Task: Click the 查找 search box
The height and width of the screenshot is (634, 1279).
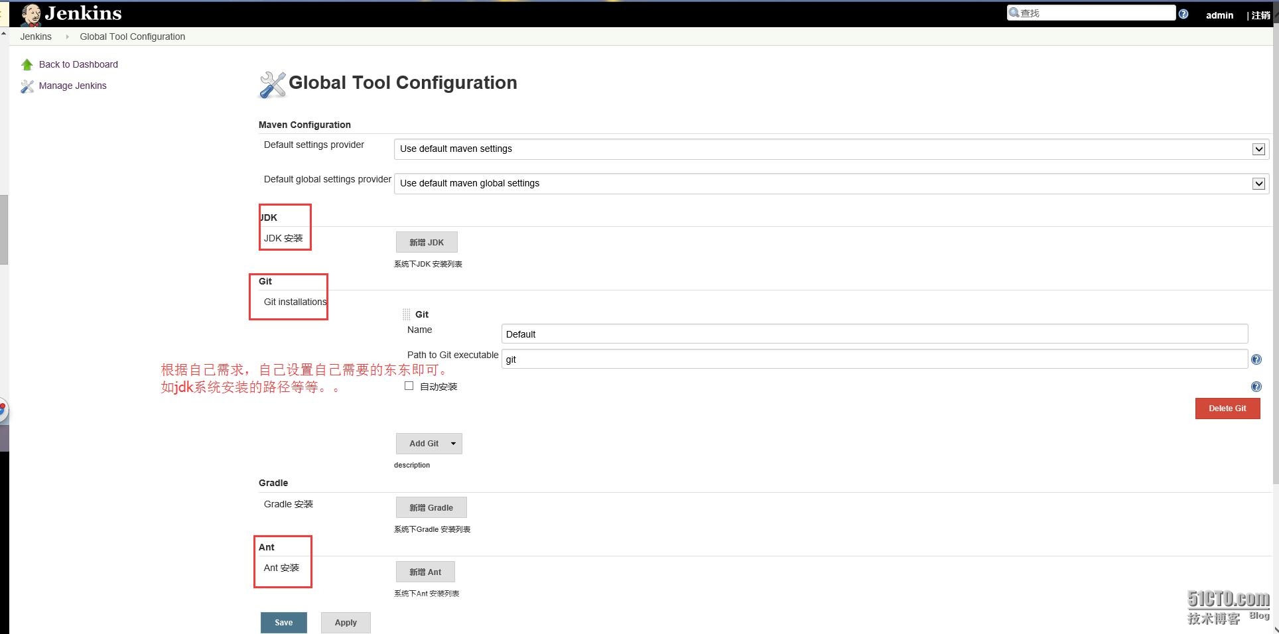Action: click(1091, 13)
